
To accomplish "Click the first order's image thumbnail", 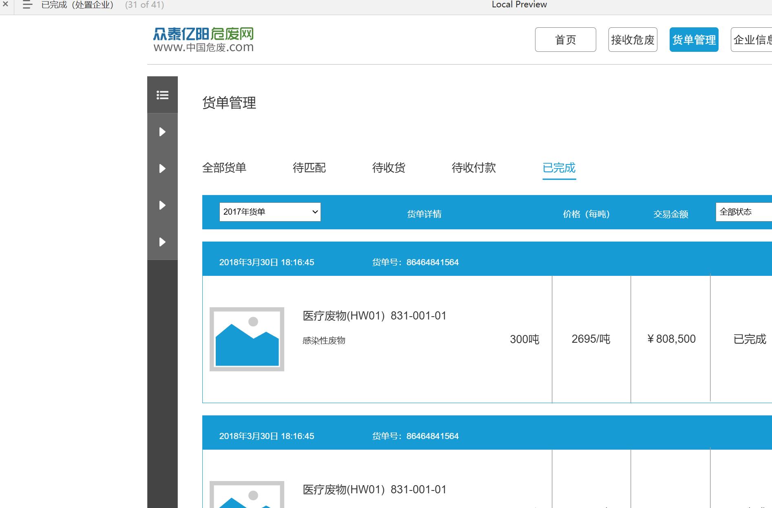I will pyautogui.click(x=247, y=339).
